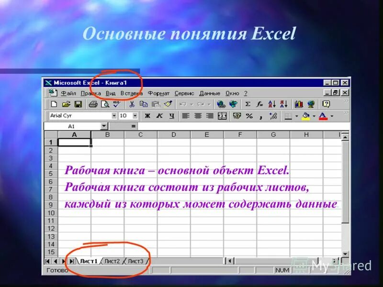Switch to the Лист3 sheet tab
The width and height of the screenshot is (383, 287).
pyautogui.click(x=135, y=261)
